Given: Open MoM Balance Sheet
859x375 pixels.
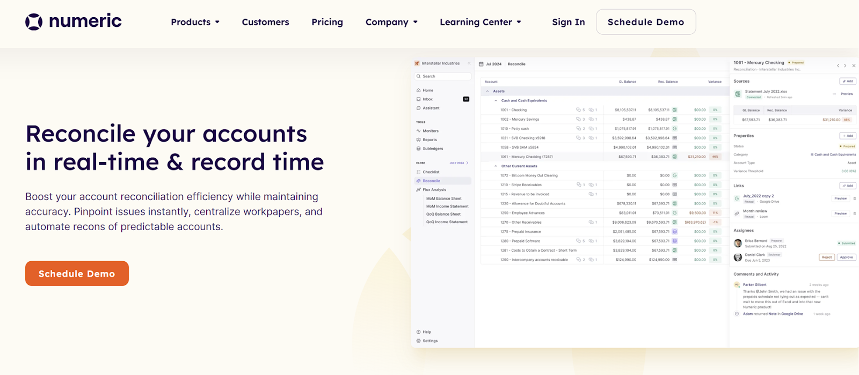Looking at the screenshot, I should [x=443, y=198].
